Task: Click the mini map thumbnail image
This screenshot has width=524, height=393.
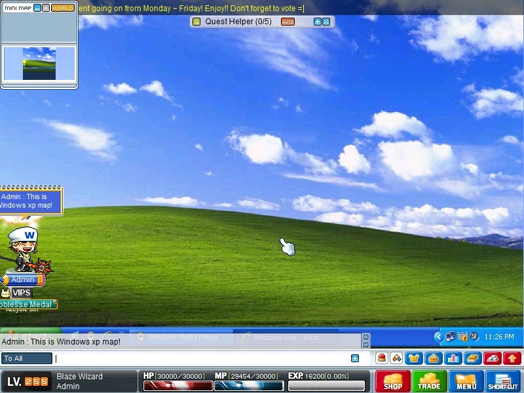Action: tap(39, 64)
